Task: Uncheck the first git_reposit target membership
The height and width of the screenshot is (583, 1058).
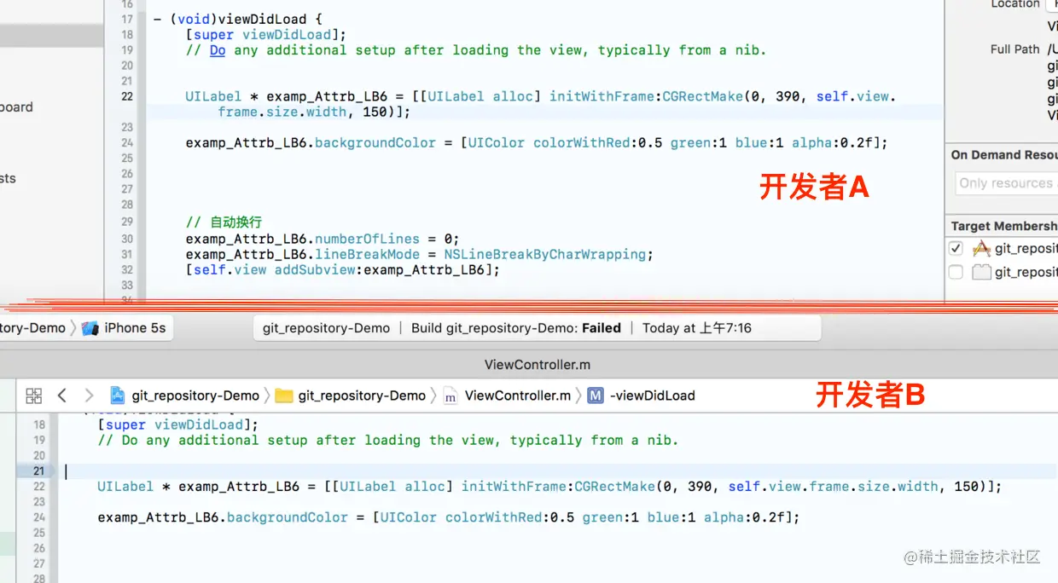Action: [x=956, y=248]
